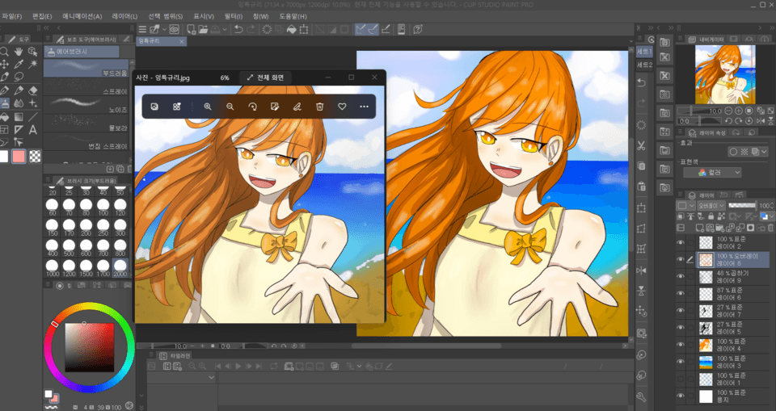The height and width of the screenshot is (411, 776).
Task: Collapse tool palette with double chevron
Action: [47, 28]
